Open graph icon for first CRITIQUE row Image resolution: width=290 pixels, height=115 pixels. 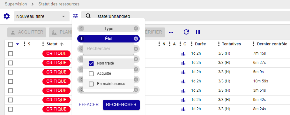(x=183, y=54)
